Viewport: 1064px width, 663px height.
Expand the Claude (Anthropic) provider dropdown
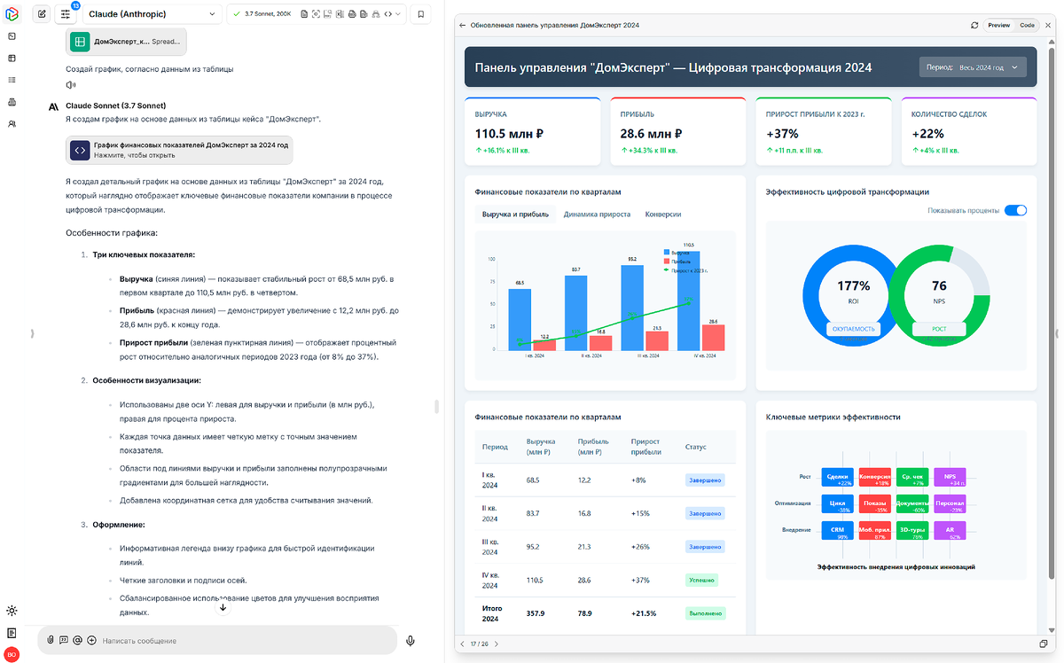pos(152,14)
